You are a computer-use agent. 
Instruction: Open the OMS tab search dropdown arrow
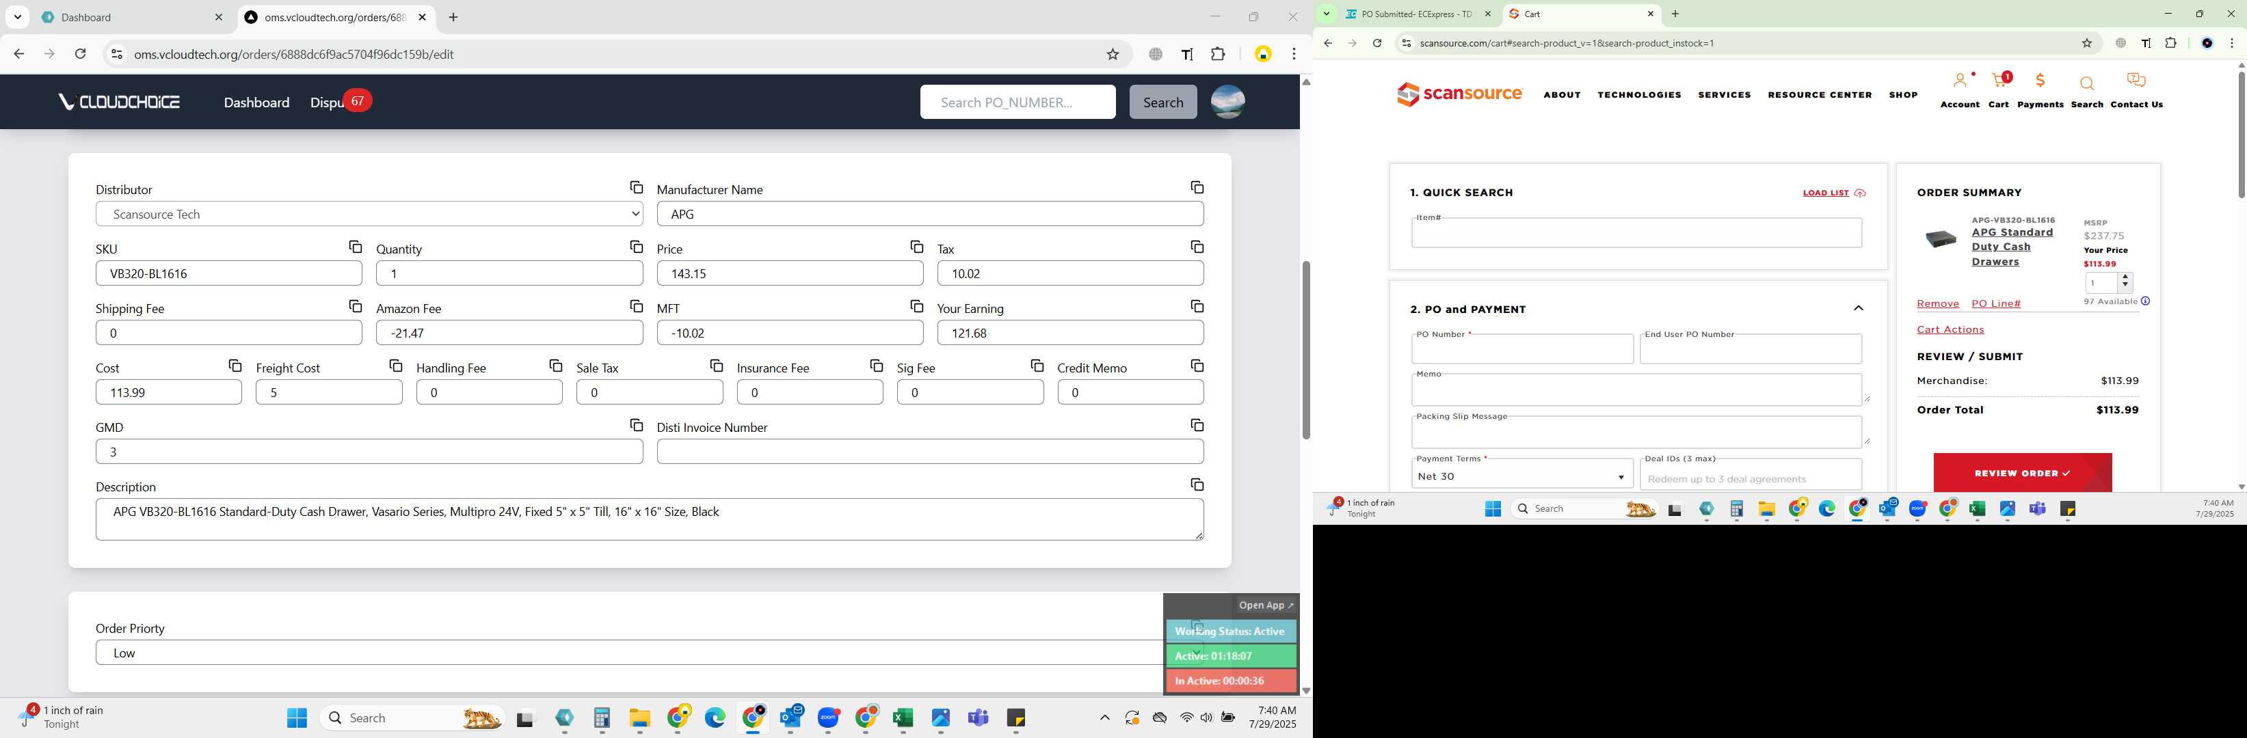tap(18, 18)
